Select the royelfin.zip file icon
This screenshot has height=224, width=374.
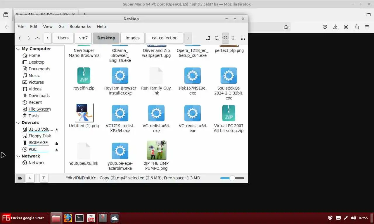tap(84, 76)
